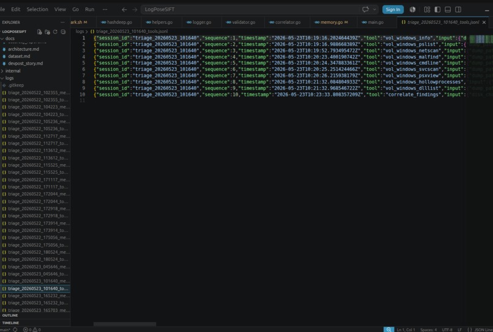
Task: Open the chat icon in title bar
Action: 365,9
